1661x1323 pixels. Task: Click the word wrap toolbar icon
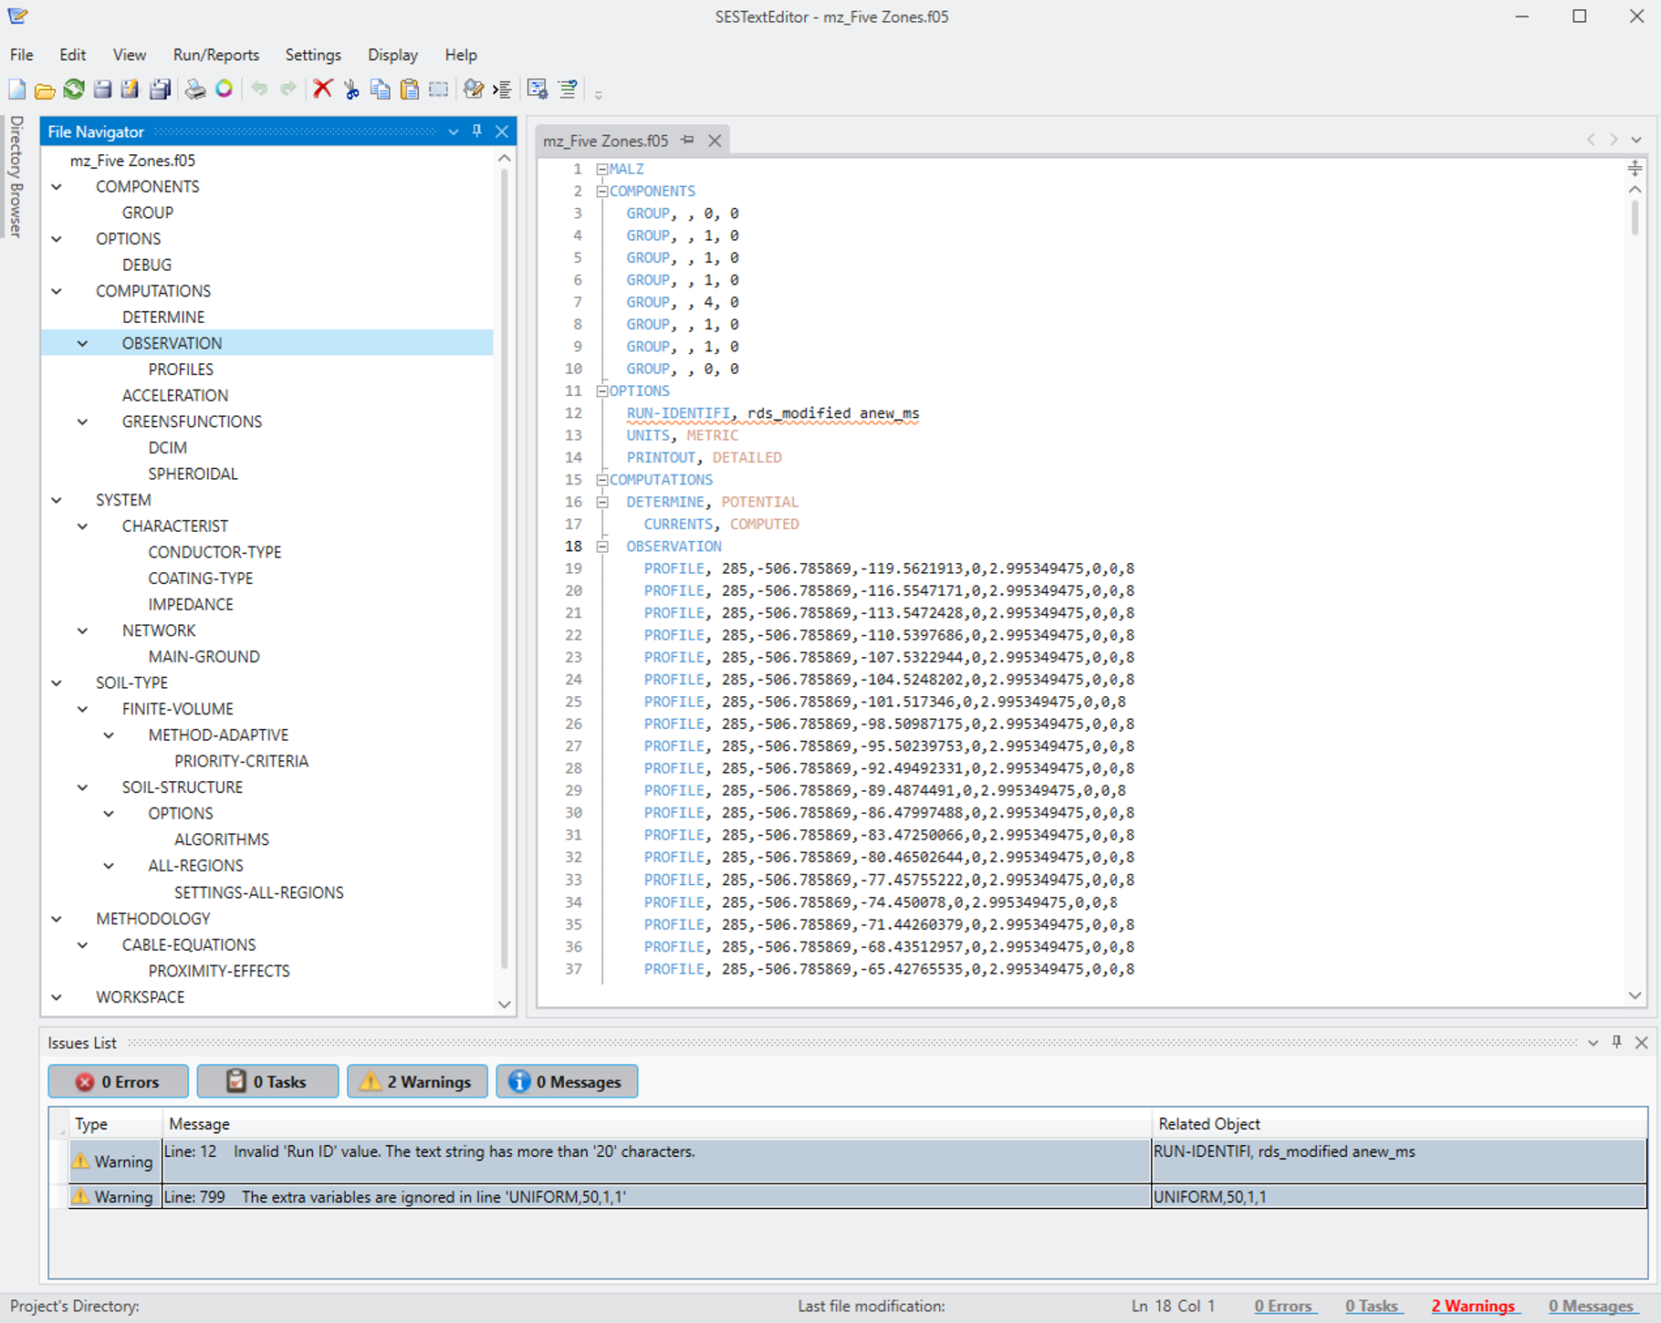568,89
